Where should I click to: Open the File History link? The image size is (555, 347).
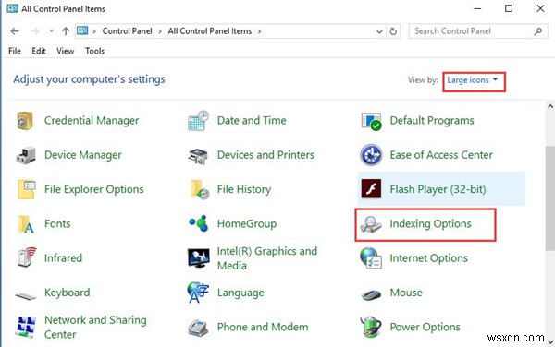pos(244,189)
